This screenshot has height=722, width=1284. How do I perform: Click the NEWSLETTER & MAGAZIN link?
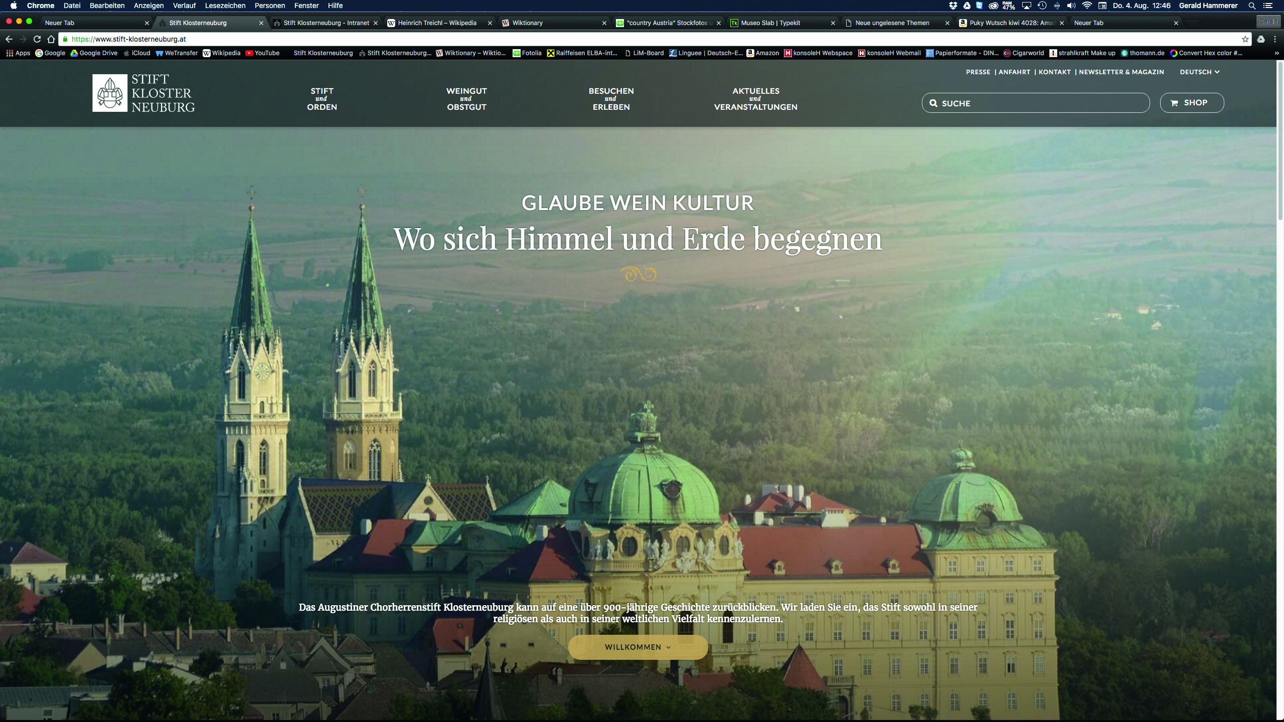coord(1121,72)
